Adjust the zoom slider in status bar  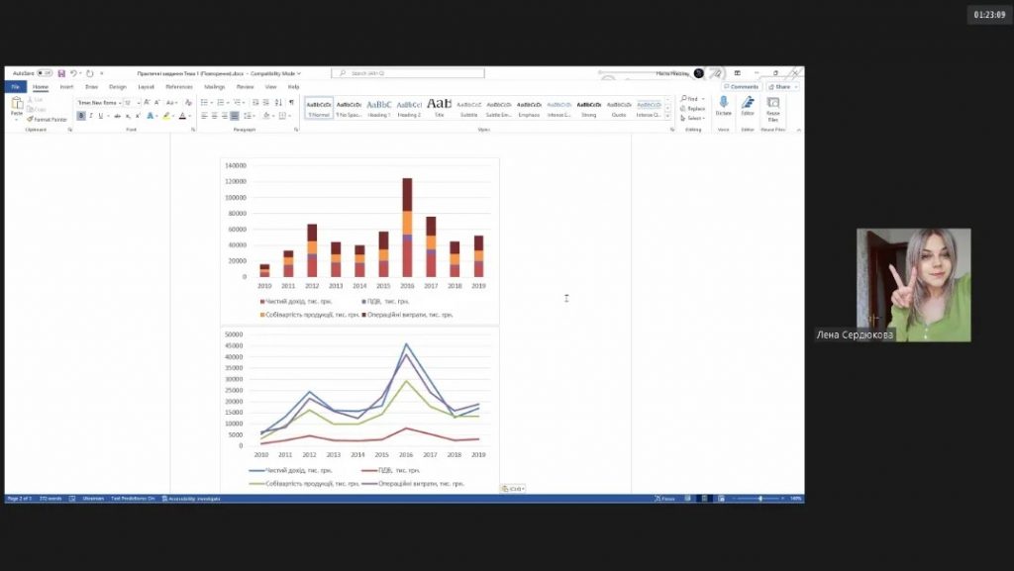(760, 499)
